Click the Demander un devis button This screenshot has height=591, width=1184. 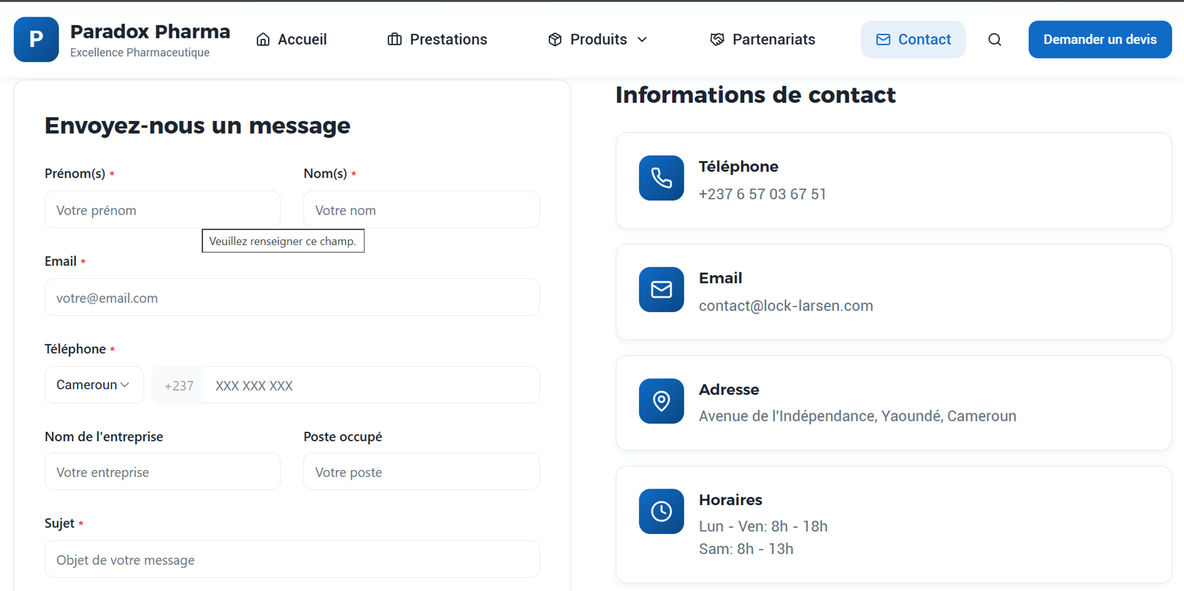coord(1100,39)
